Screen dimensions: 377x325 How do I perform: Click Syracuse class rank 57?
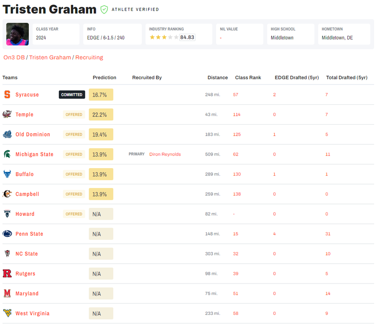[236, 95]
